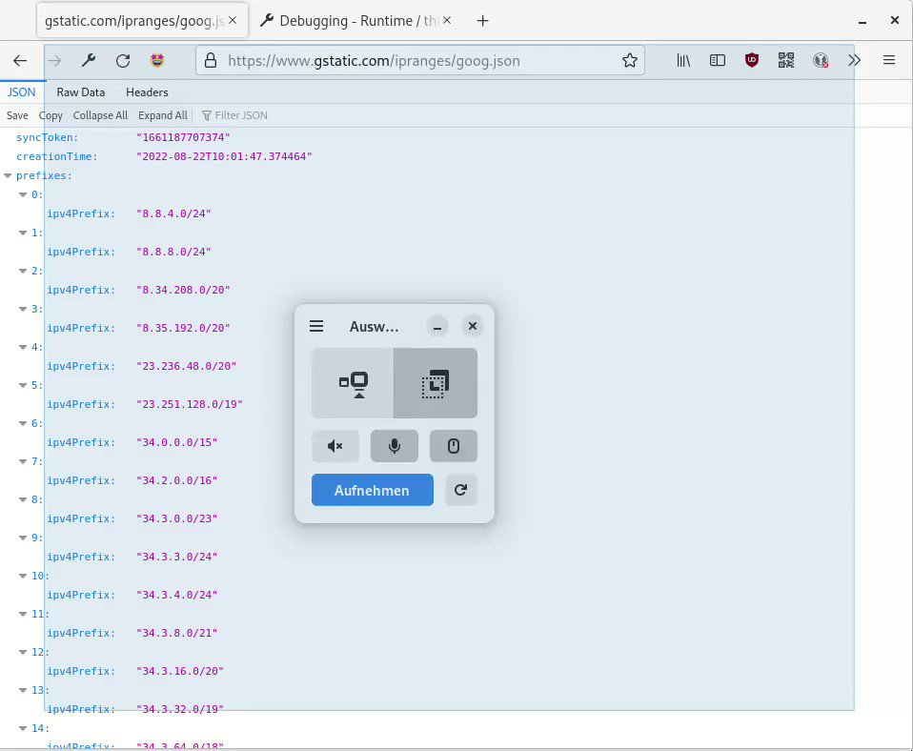This screenshot has height=751, width=913.
Task: Collapse prefix entry 3
Action: 23,309
